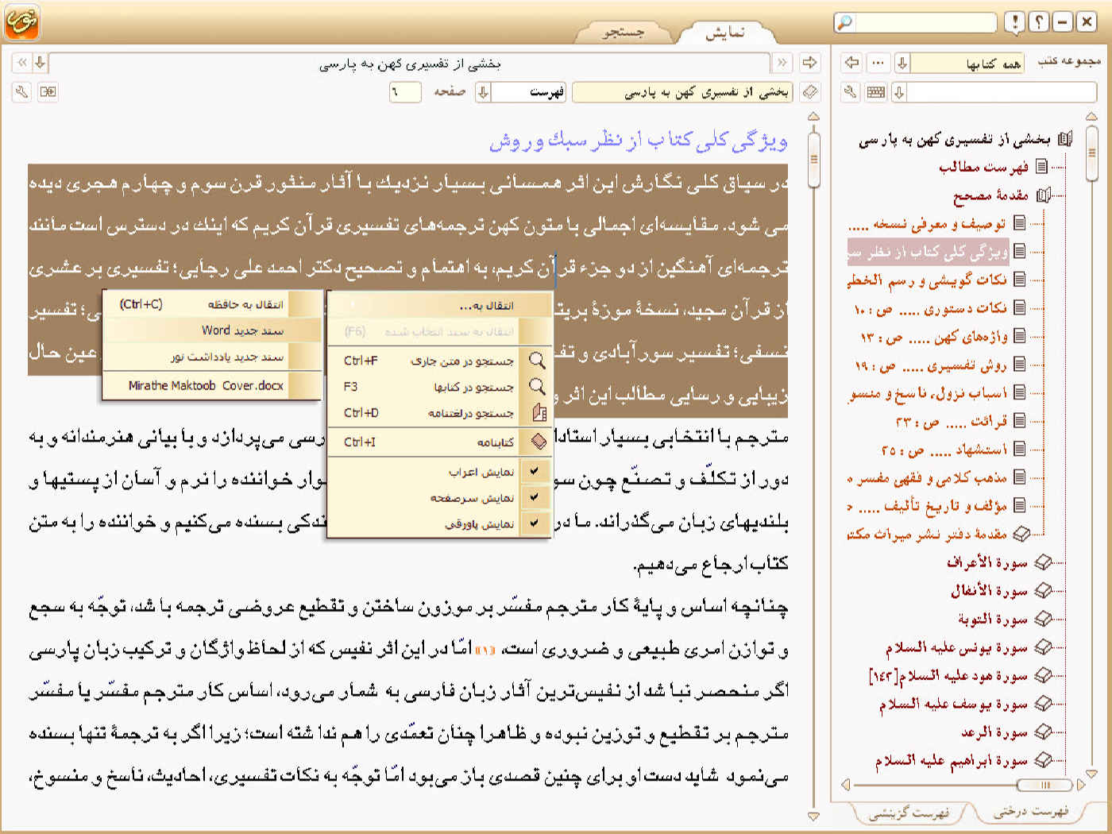The height and width of the screenshot is (834, 1112).
Task: Switch to the جستجو tab
Action: pos(624,33)
